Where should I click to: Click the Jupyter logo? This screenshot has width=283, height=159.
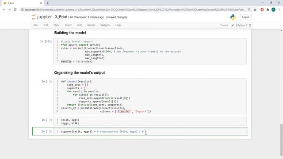click(42, 17)
